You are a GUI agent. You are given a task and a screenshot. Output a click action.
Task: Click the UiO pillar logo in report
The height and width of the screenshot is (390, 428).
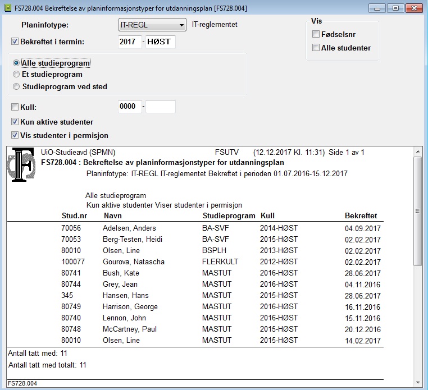tap(21, 164)
